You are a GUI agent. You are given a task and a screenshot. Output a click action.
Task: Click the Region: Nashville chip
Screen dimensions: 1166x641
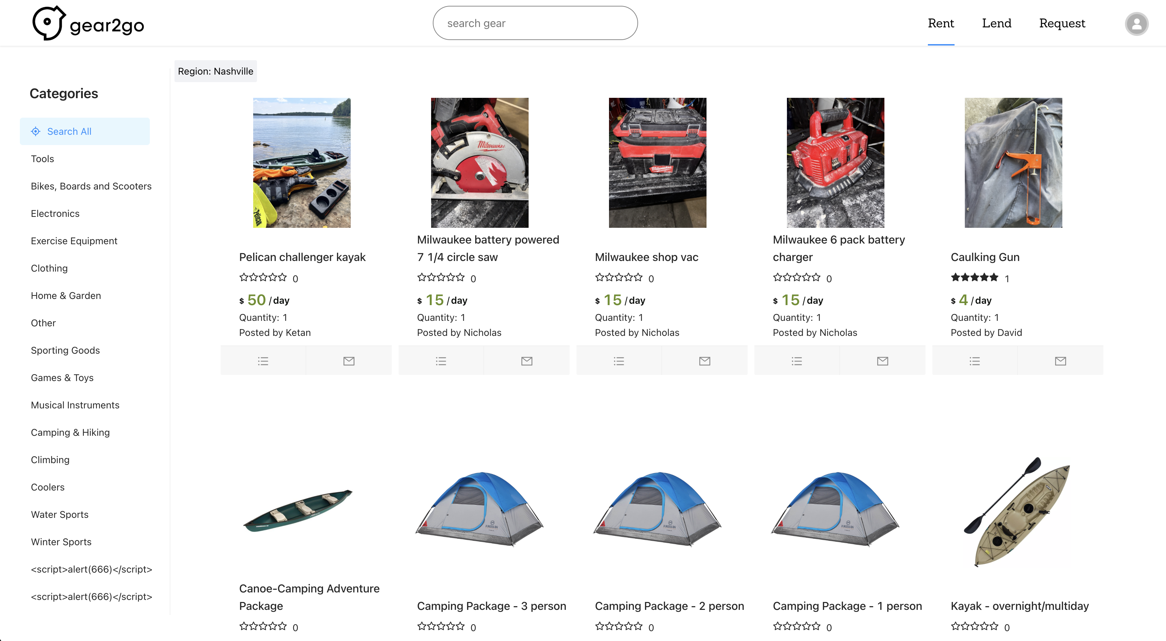[216, 71]
